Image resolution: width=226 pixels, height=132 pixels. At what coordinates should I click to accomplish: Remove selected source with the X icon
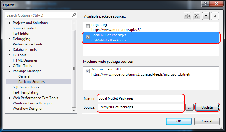[197, 16]
